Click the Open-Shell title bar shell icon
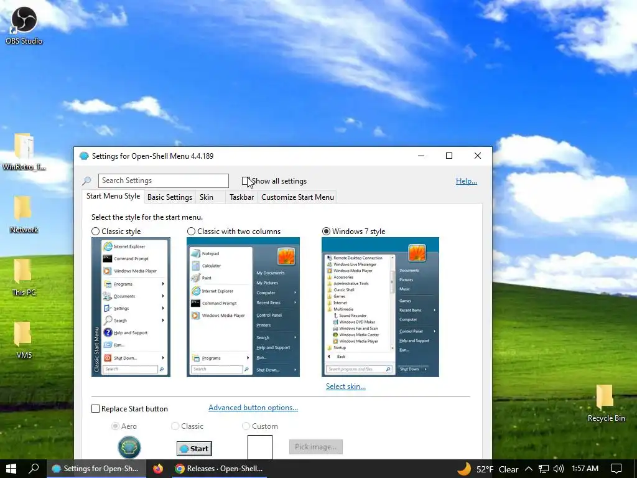The height and width of the screenshot is (478, 637). 84,156
